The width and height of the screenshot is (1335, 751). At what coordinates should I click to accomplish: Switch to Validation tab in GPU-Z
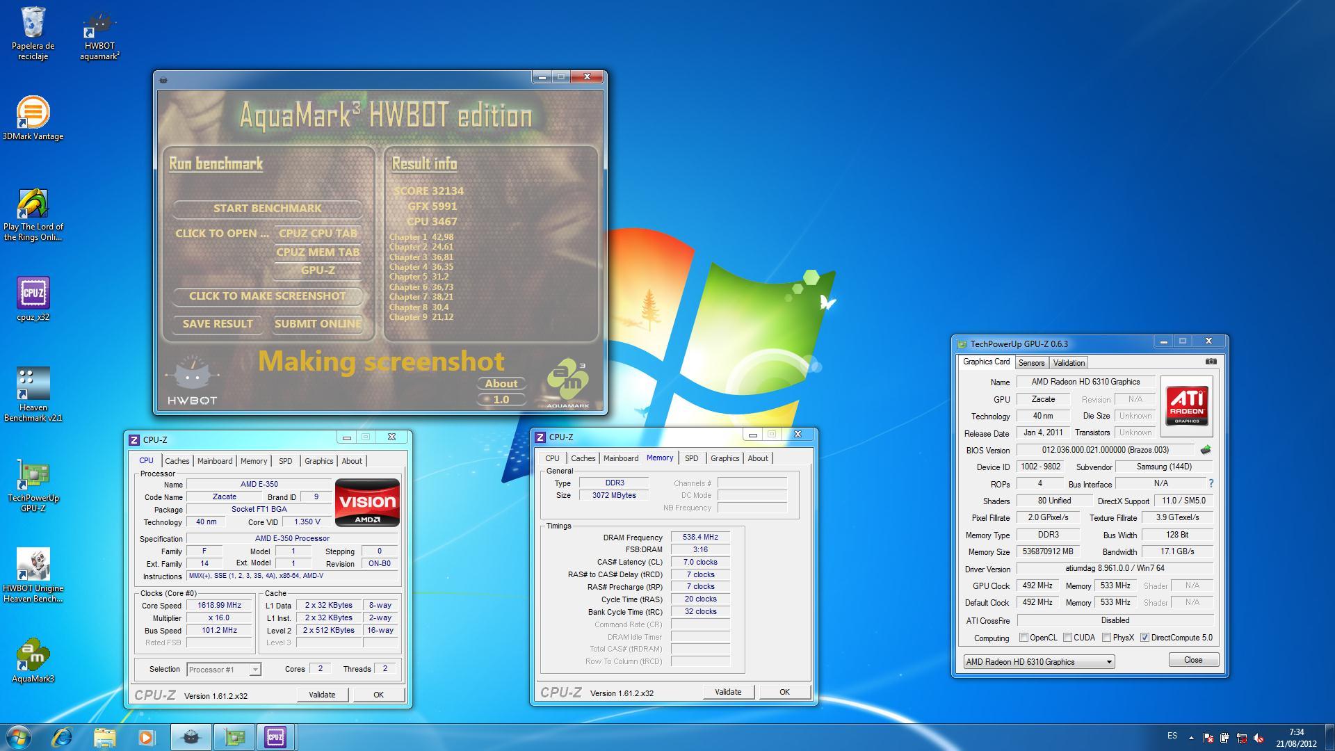point(1069,363)
